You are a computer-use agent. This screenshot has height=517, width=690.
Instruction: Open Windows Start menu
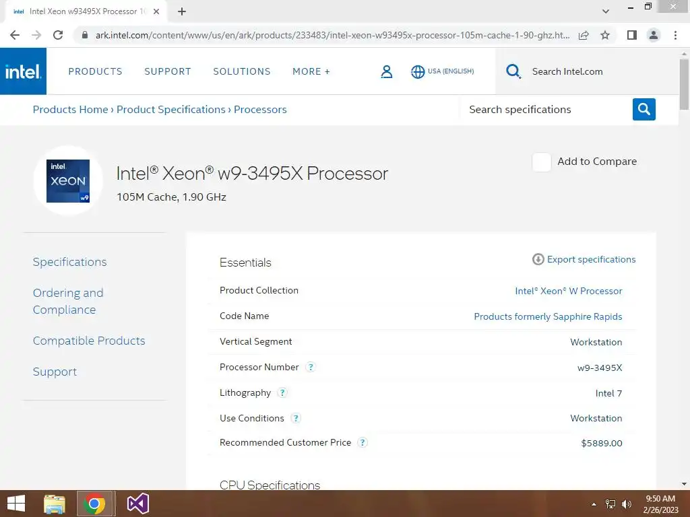click(16, 504)
